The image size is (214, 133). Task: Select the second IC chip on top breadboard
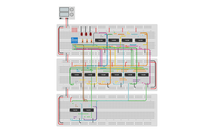pos(114,40)
